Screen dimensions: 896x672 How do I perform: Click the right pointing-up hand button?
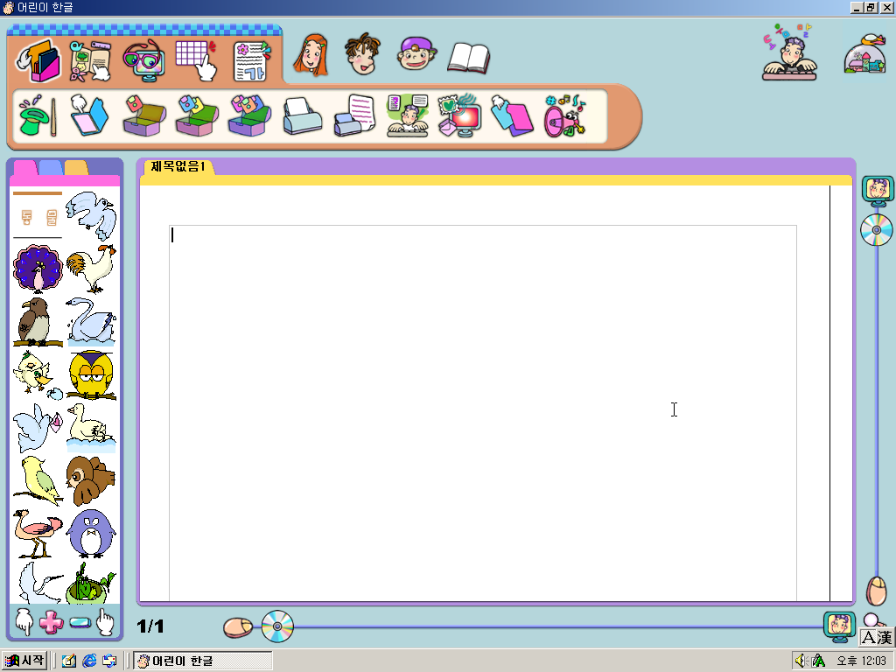[105, 622]
